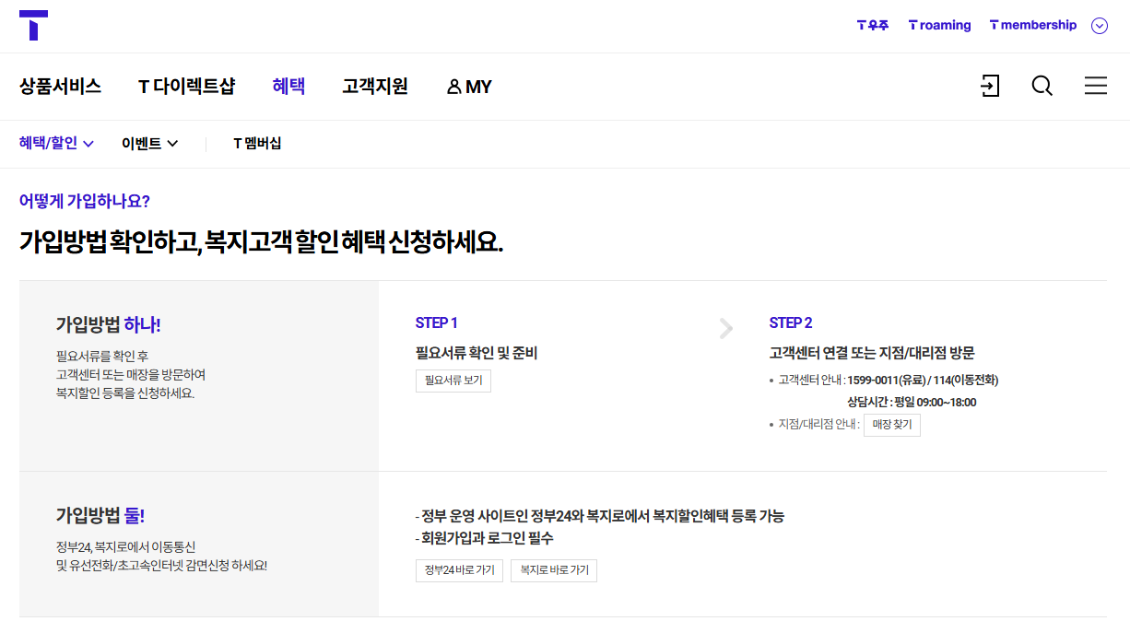Open the hamburger full menu icon

coord(1096,86)
